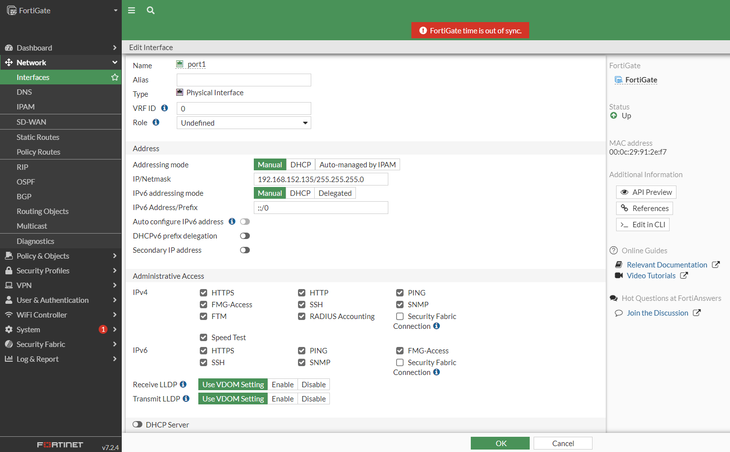This screenshot has height=452, width=730.
Task: Open the References button
Action: tap(645, 208)
